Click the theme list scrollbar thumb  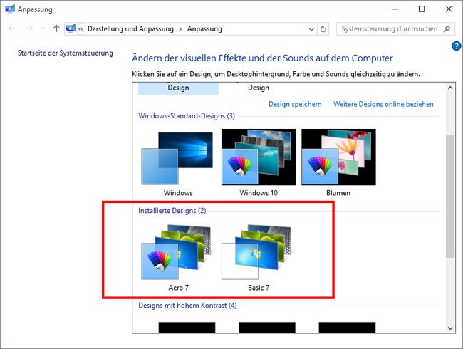tap(450, 197)
